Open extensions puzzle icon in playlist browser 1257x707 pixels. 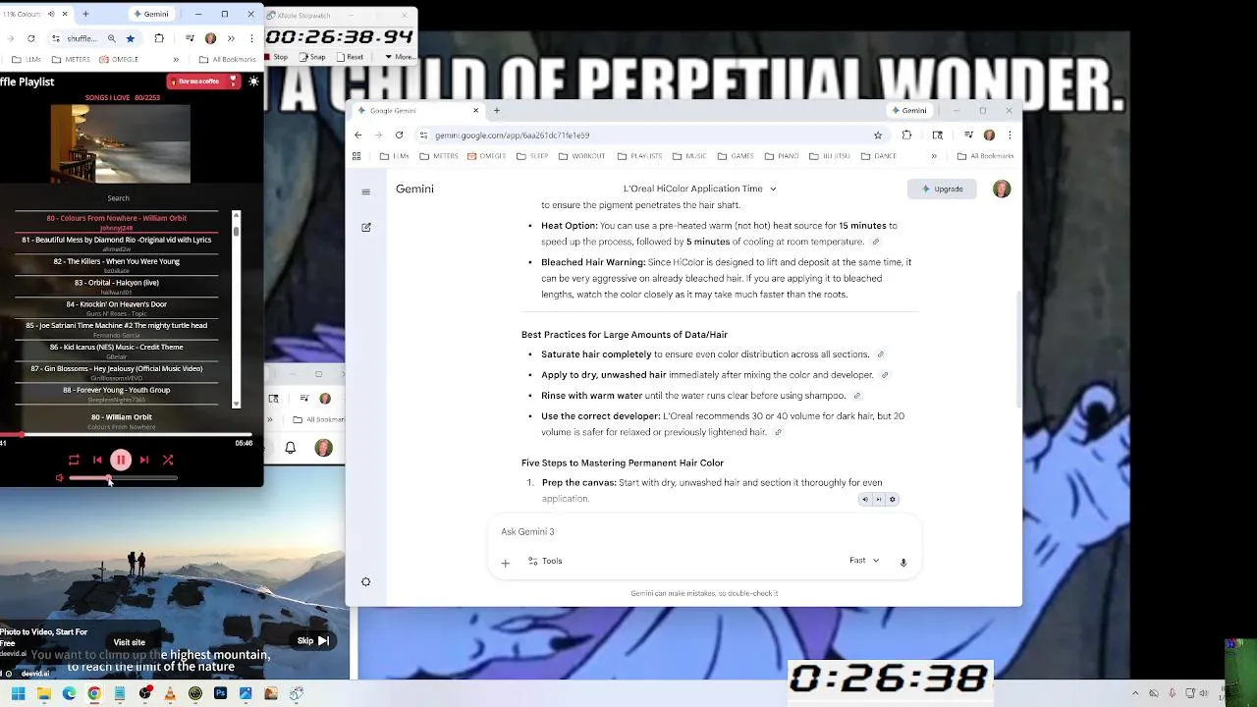(159, 38)
